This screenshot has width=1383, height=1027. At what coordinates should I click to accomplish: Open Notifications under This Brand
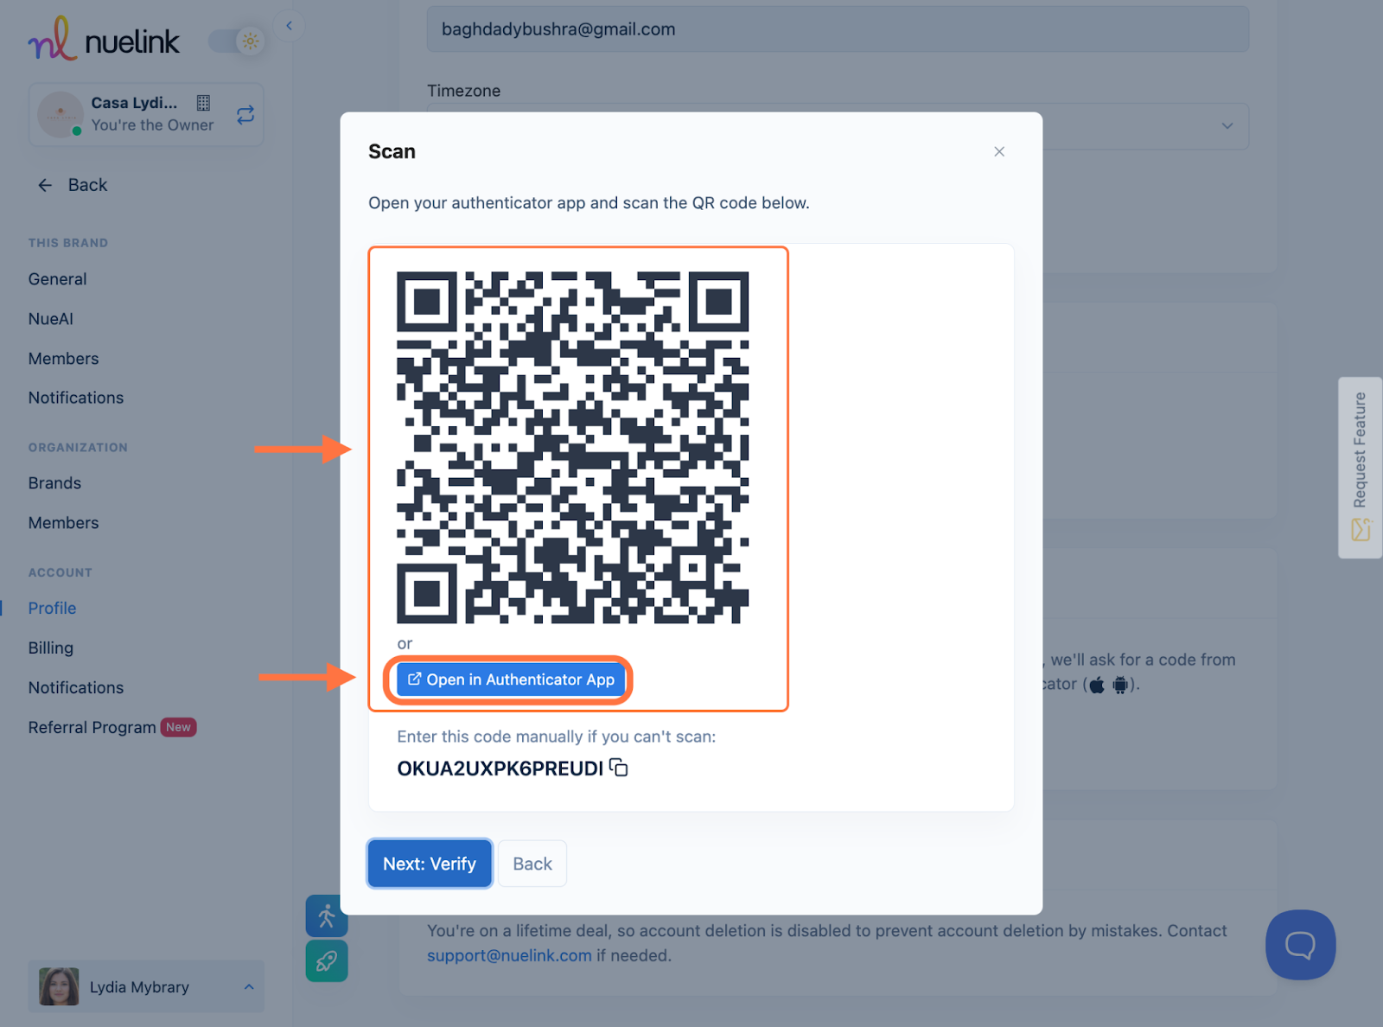tap(76, 398)
